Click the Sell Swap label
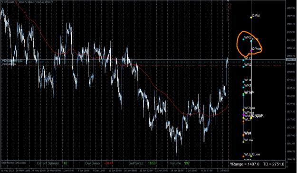 [x=136, y=164]
